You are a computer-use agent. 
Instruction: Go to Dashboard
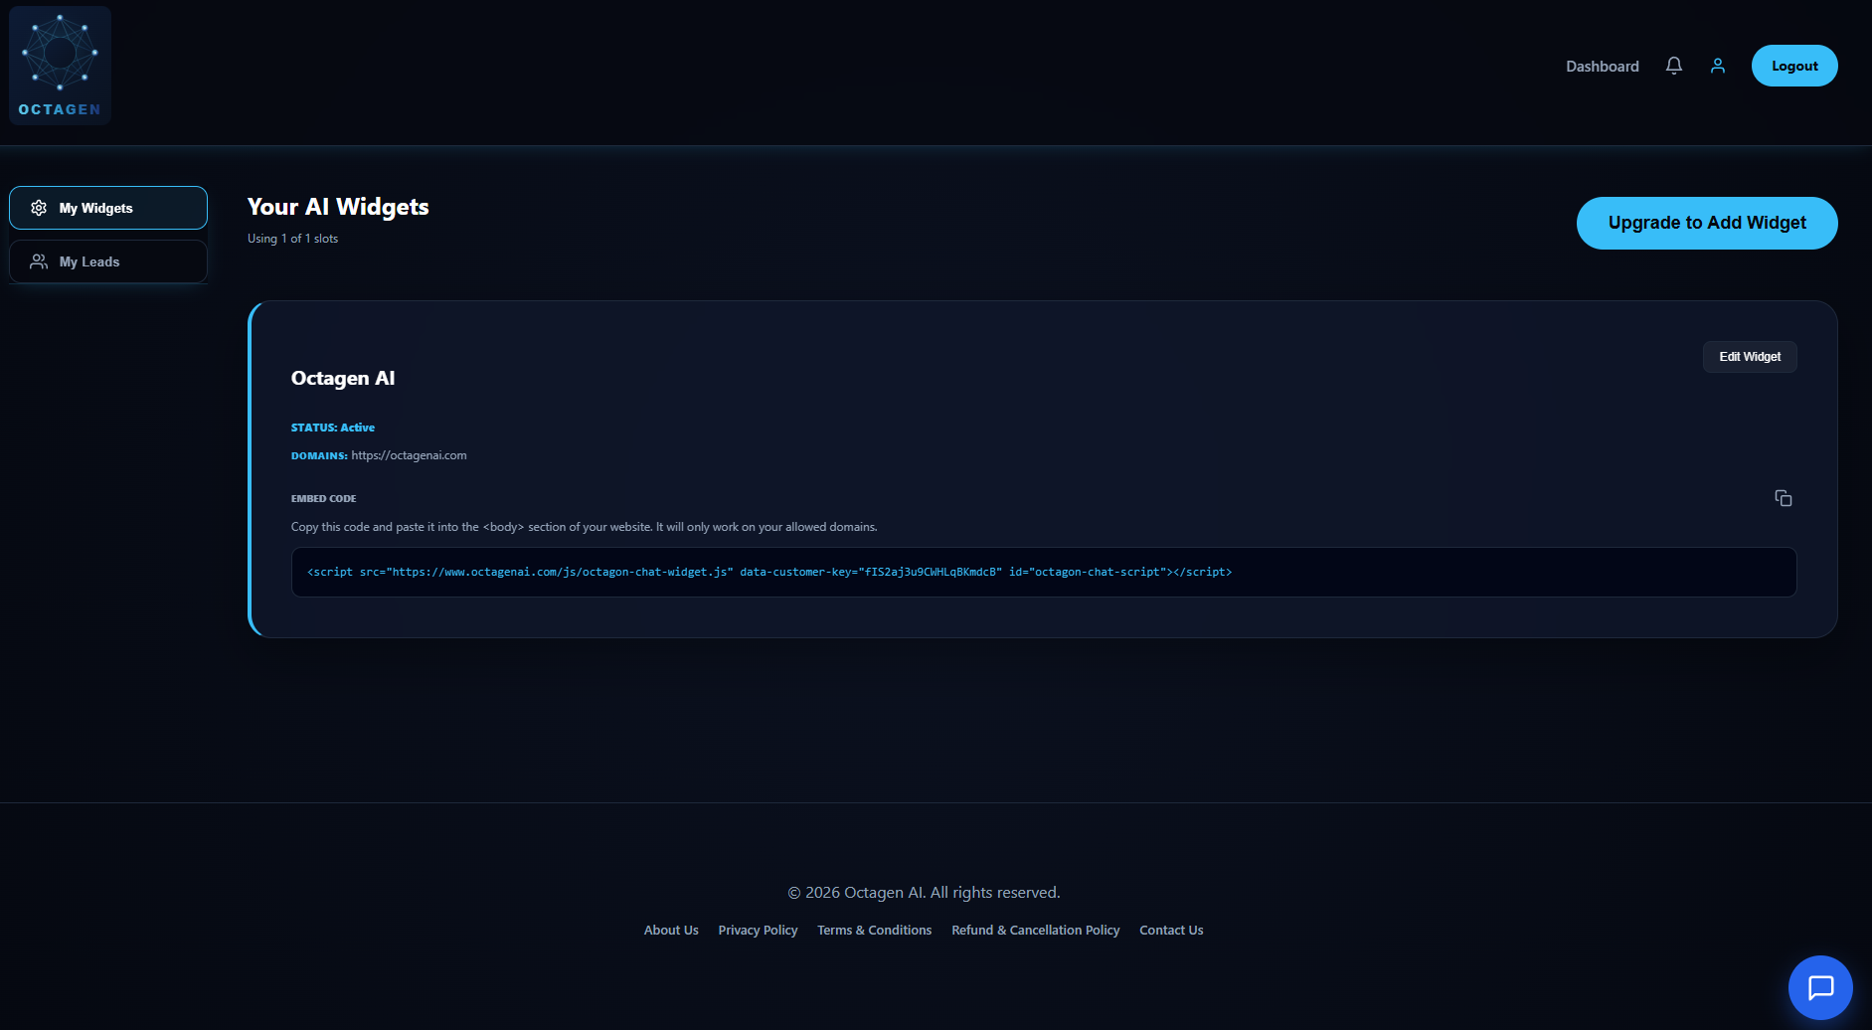(1603, 66)
